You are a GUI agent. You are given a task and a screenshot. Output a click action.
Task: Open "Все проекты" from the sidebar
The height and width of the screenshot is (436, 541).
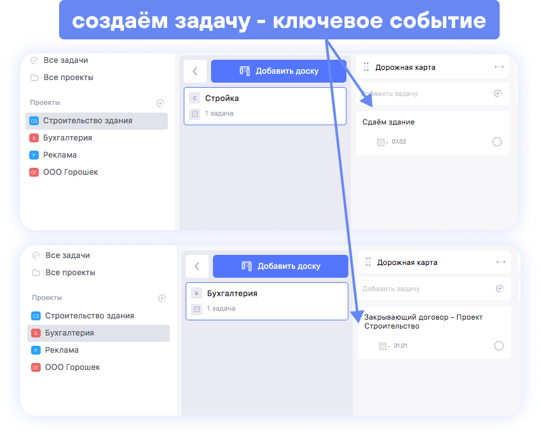(67, 78)
